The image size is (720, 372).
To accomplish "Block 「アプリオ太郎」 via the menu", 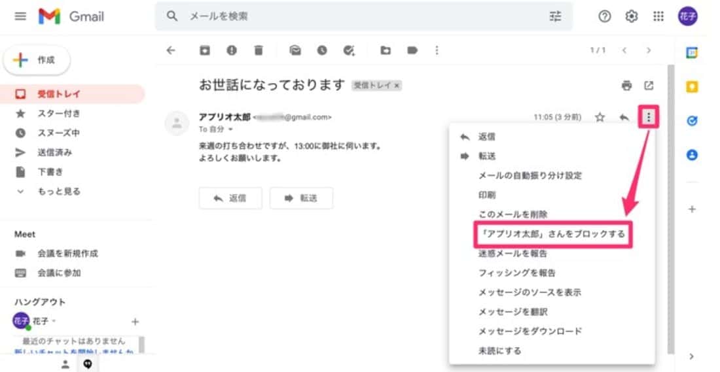I will pyautogui.click(x=552, y=235).
